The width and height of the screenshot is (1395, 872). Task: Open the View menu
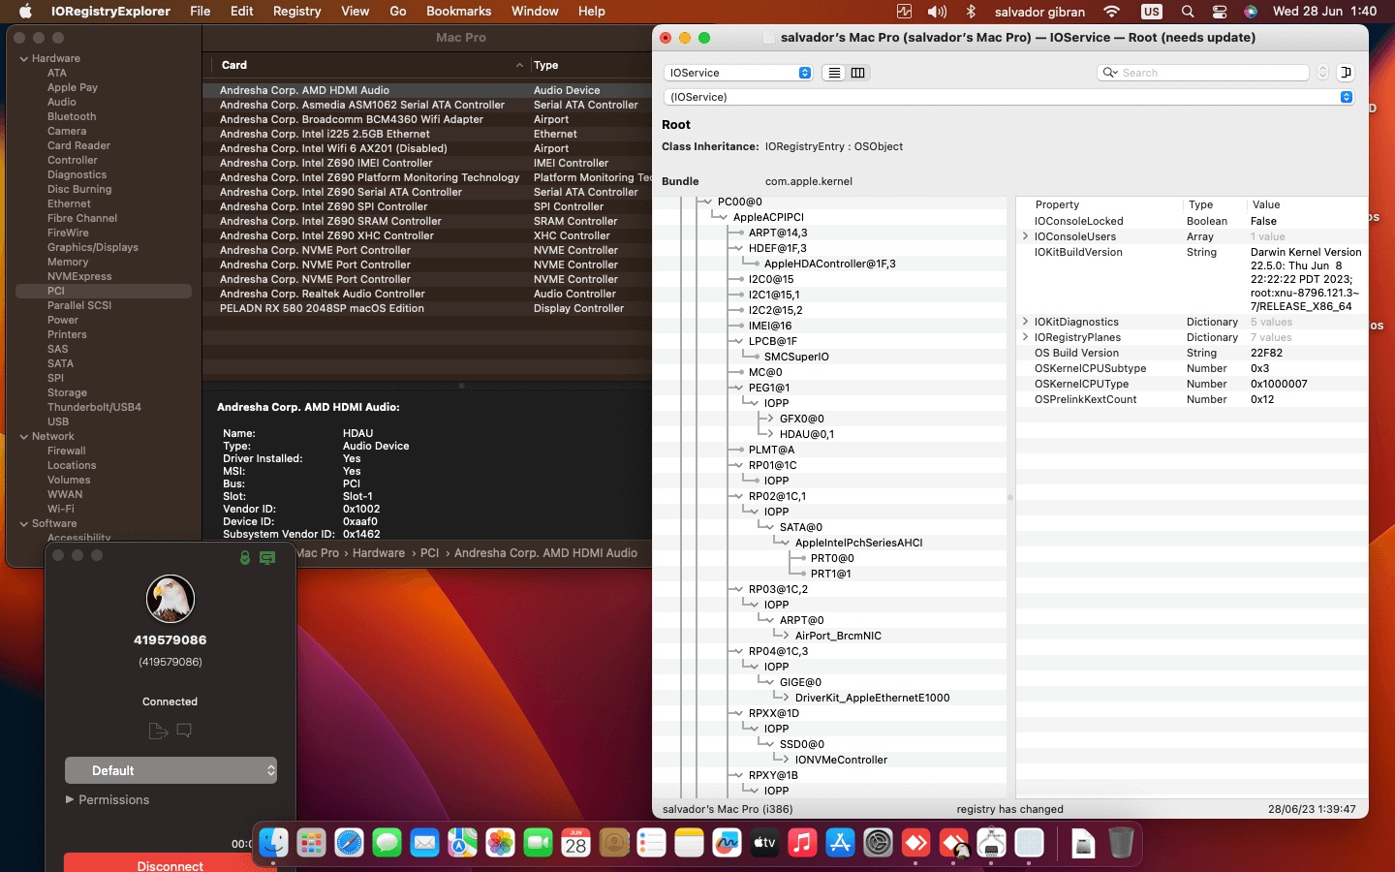(356, 12)
